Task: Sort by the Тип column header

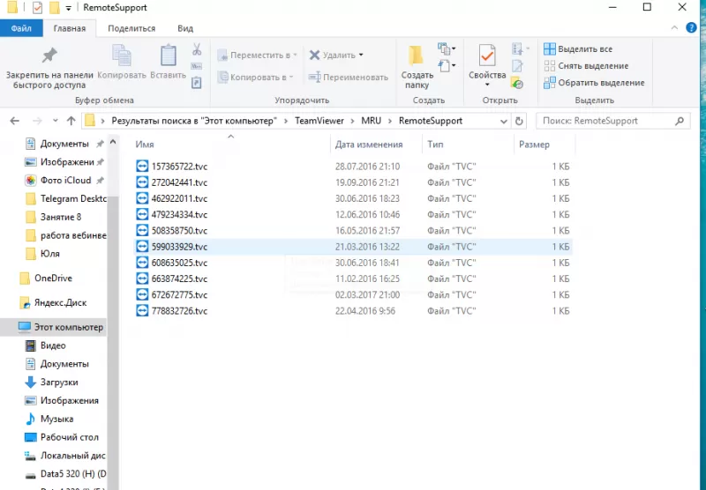Action: click(x=435, y=145)
